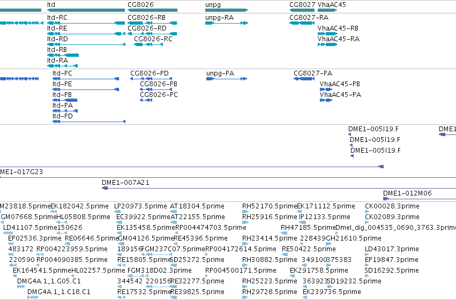Select transcript CG8026-RC
Viewport: 456px width, 300px height.
pos(148,44)
